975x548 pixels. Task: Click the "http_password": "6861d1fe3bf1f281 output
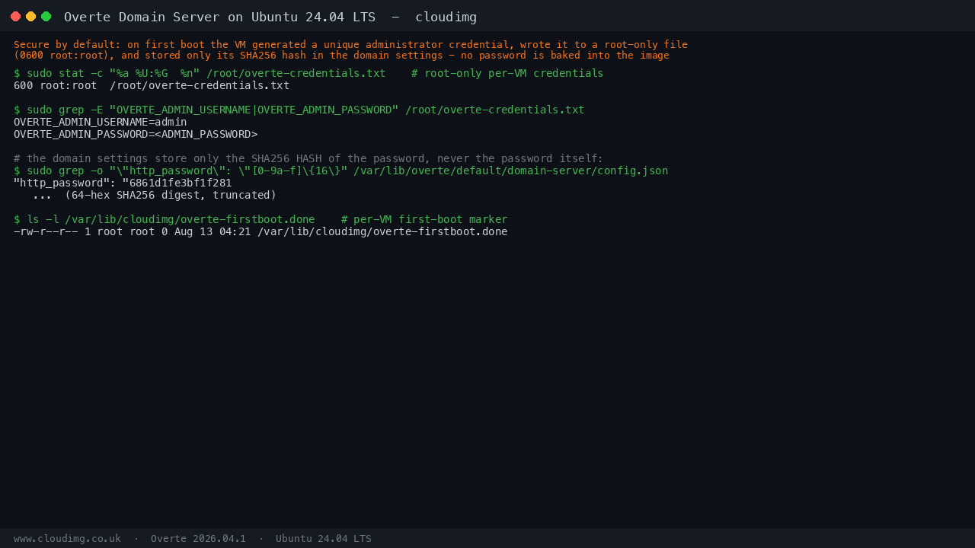(x=123, y=183)
